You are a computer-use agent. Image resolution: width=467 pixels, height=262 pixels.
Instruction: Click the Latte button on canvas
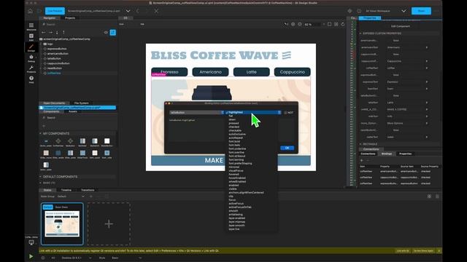tap(251, 72)
